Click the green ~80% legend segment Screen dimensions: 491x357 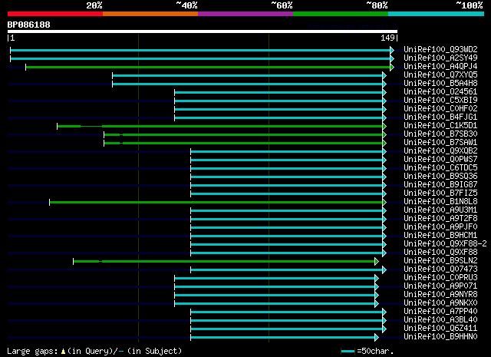click(x=341, y=14)
